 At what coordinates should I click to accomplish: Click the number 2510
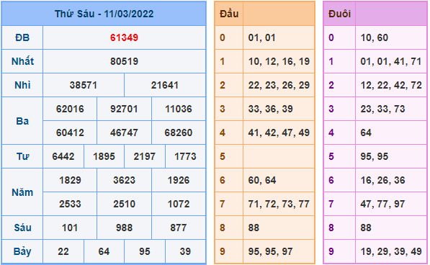pyautogui.click(x=124, y=205)
